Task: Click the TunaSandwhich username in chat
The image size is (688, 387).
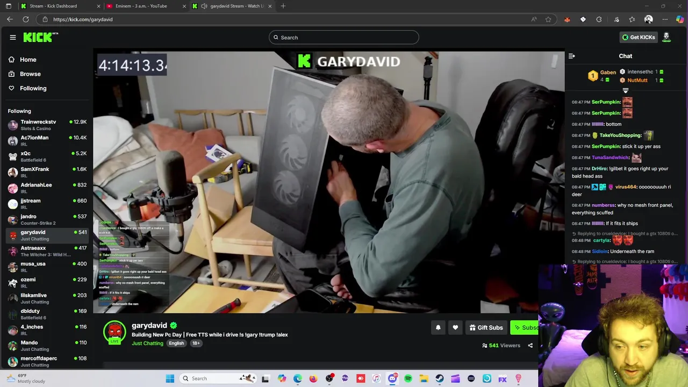Action: (610, 157)
